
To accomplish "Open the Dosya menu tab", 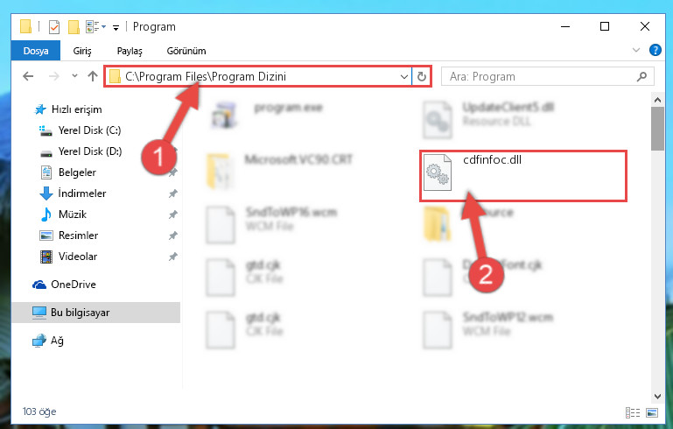I will pos(36,51).
